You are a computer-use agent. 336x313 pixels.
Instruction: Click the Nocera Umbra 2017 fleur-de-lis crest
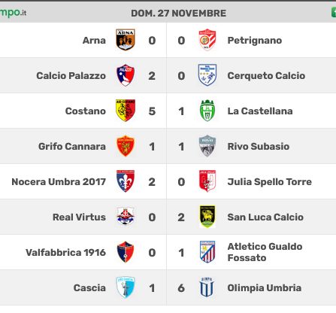[126, 181]
